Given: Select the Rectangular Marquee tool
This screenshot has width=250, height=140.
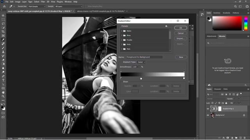Looking at the screenshot, I should click(3, 19).
